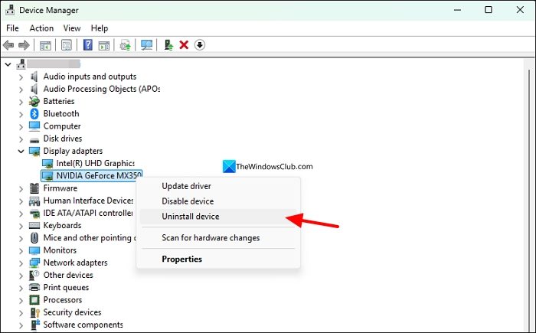Open the Action menu
The image size is (536, 333).
pyautogui.click(x=41, y=28)
